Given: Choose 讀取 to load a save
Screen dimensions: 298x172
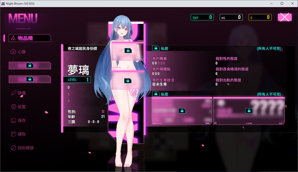Looking at the screenshot, I should [x=18, y=134].
